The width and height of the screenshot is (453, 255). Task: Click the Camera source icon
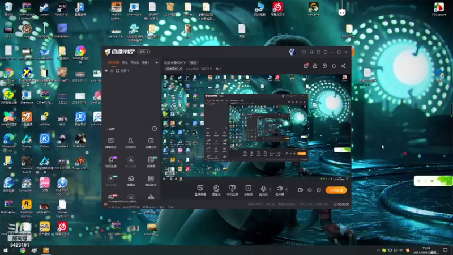[216, 189]
